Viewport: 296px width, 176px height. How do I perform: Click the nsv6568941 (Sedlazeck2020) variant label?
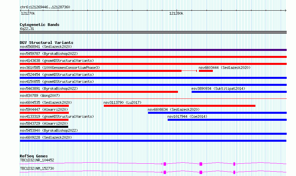click(46, 47)
